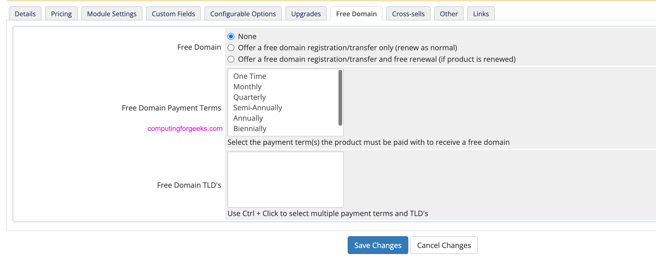656x265 pixels.
Task: Switch to Configurable Options tab
Action: pos(243,14)
